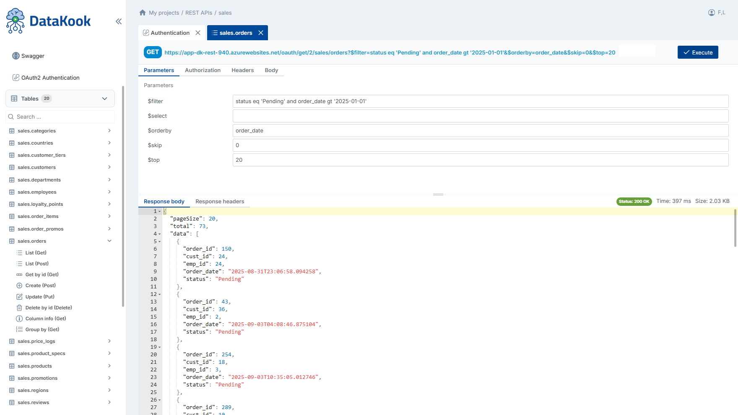Click the $select input field
Screen dimensions: 738x415
click(x=481, y=116)
